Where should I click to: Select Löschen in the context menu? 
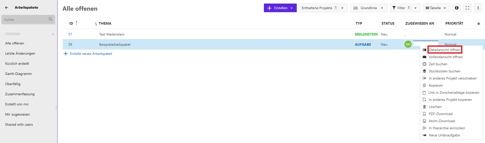click(x=435, y=107)
